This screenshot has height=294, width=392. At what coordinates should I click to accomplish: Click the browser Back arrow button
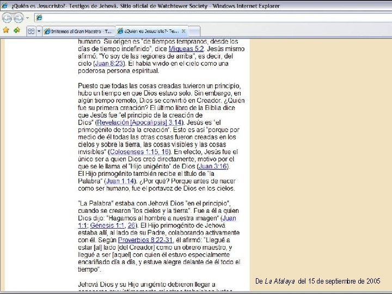coord(7,18)
